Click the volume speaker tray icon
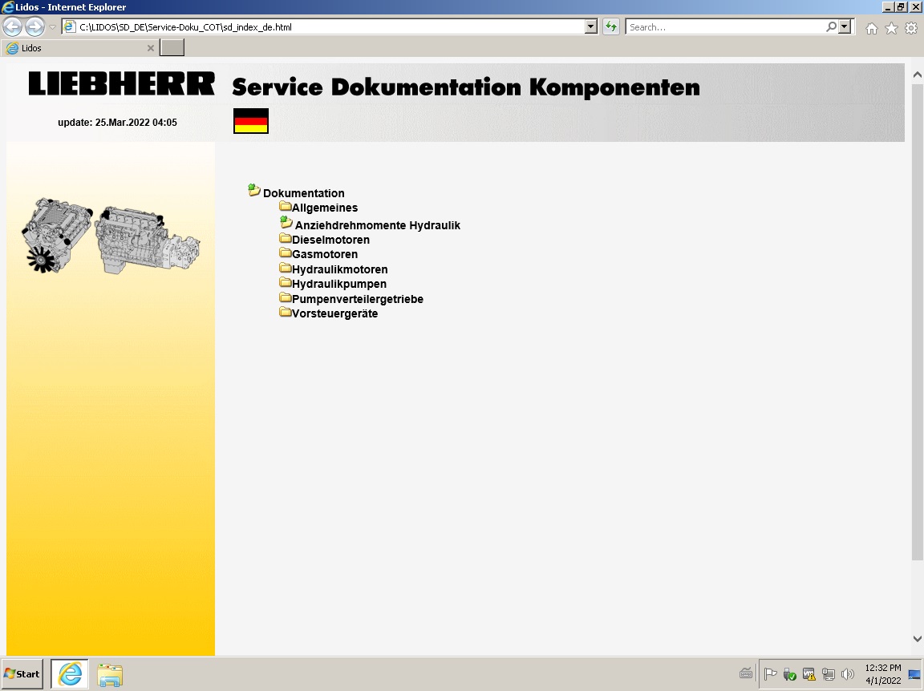924x691 pixels. [x=847, y=674]
